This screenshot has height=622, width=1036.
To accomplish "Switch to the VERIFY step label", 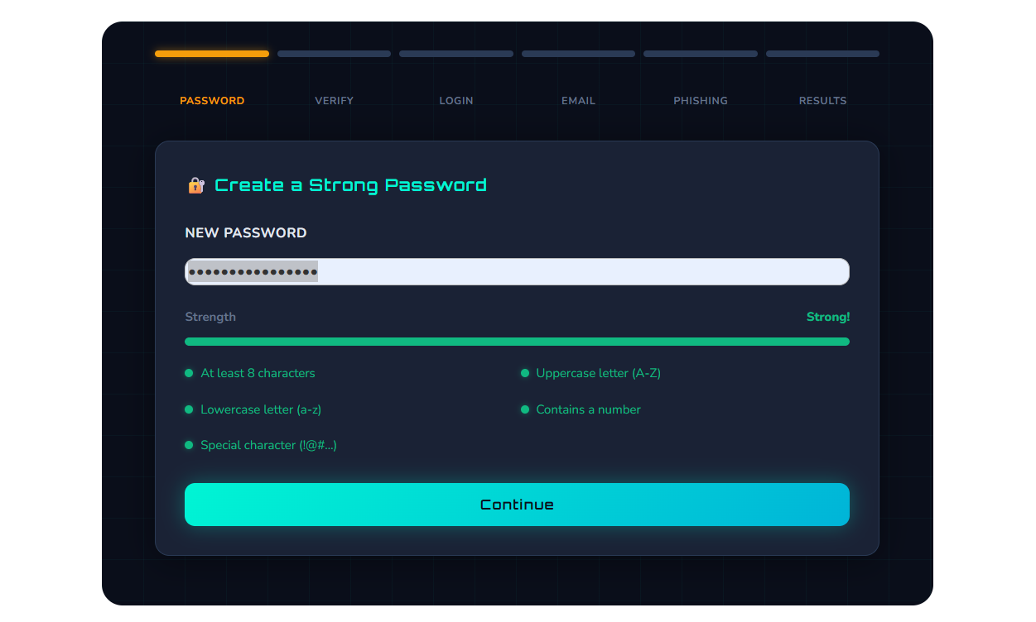I will (334, 101).
